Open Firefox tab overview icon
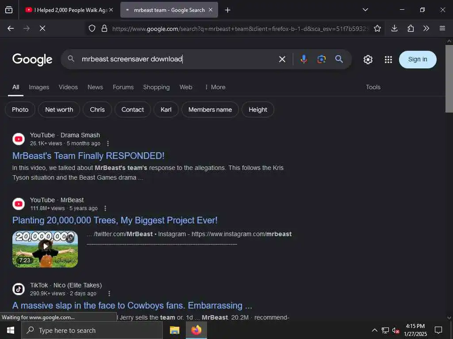The image size is (453, 339). click(9, 10)
